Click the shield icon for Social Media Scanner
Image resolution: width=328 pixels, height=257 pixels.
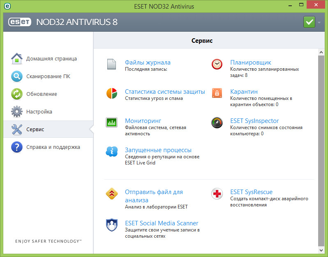click(x=112, y=225)
